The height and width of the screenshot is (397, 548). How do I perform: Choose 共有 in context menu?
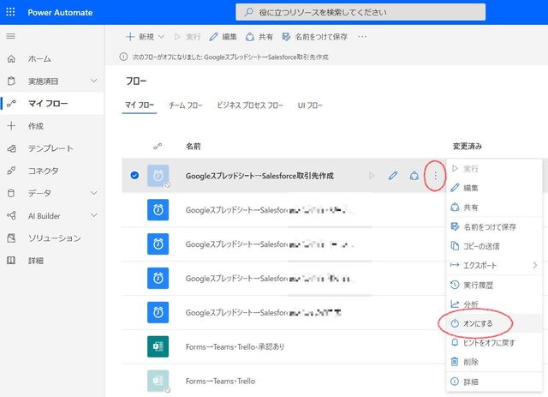(x=494, y=208)
